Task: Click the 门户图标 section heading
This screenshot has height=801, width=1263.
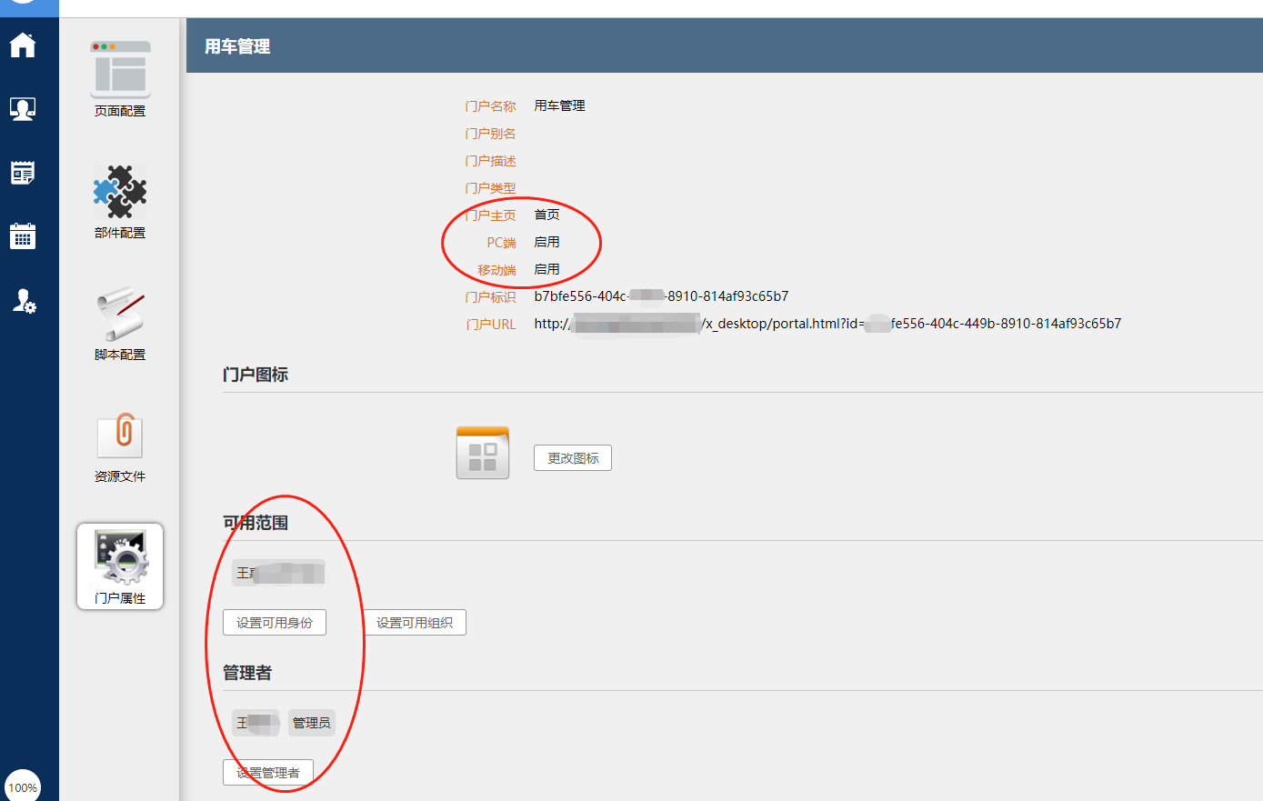Action: (256, 375)
